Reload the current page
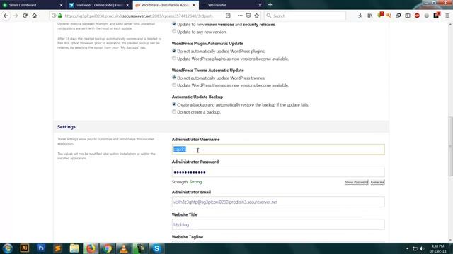The image size is (453, 254). point(25,16)
